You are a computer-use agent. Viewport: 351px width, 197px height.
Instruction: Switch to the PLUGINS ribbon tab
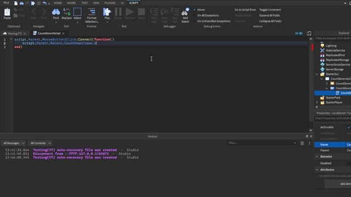coord(110,3)
